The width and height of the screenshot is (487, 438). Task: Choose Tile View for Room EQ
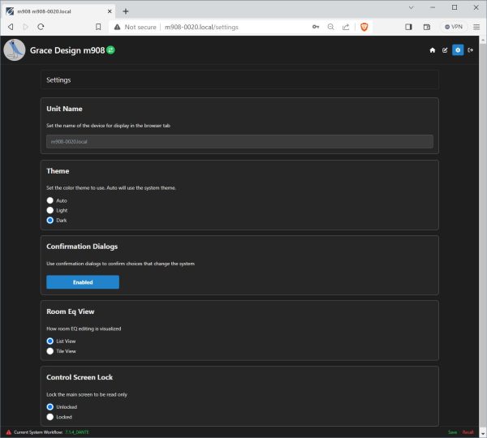click(x=50, y=351)
